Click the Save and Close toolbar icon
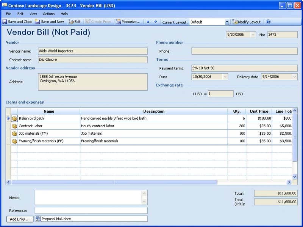Viewport: 303px width, 227px height. point(5,22)
